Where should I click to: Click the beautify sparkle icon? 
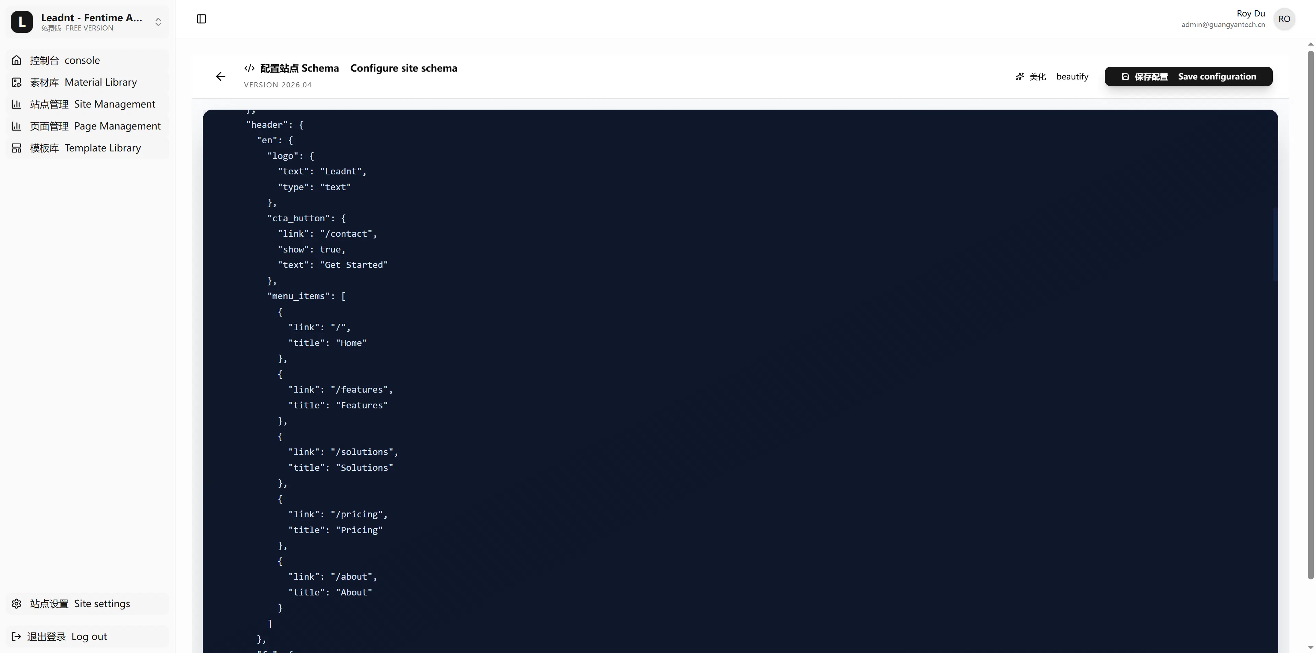[x=1020, y=77]
